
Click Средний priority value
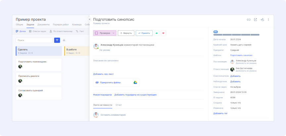[235, 50]
